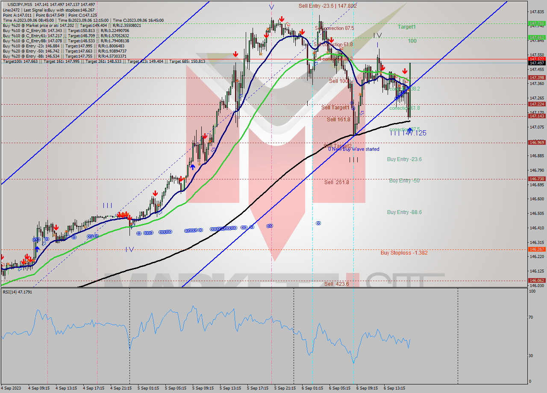Click the '4 Sep 2023' date label
This screenshot has width=547, height=393.
(11, 388)
